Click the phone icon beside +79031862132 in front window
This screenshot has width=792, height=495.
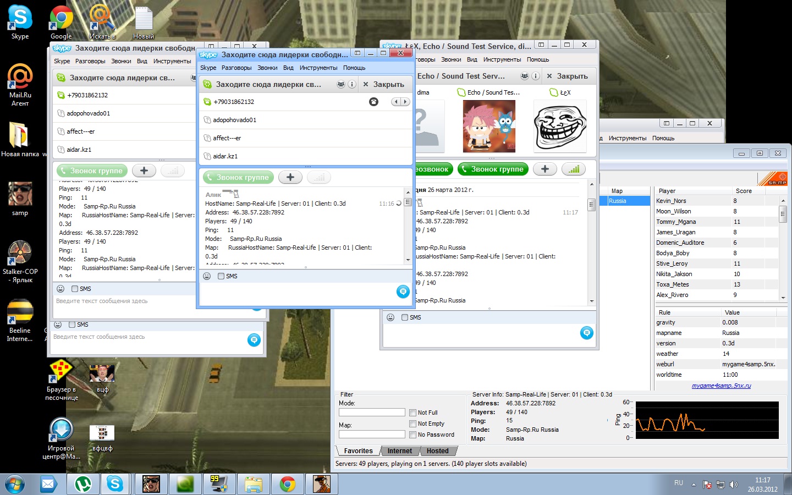coord(373,102)
